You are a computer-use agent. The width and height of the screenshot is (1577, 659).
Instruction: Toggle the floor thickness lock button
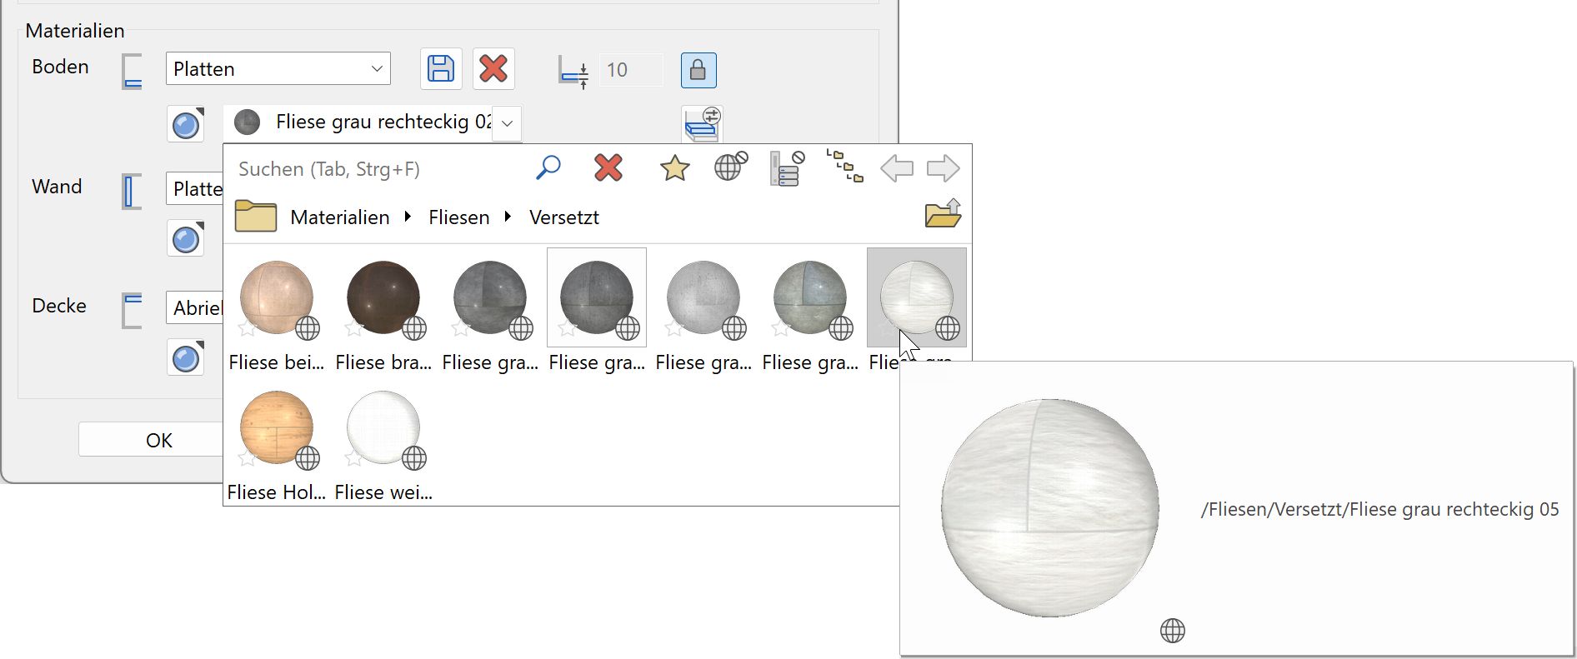(698, 70)
